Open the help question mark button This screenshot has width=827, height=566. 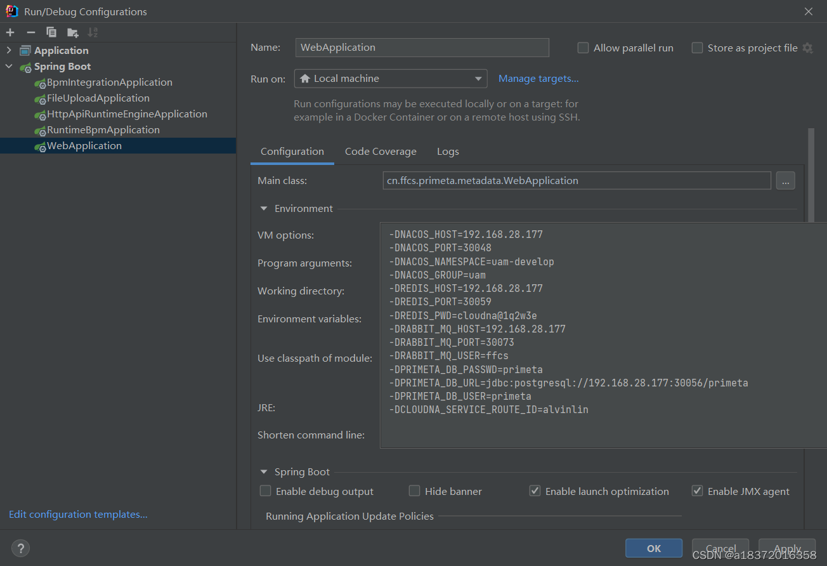[20, 548]
